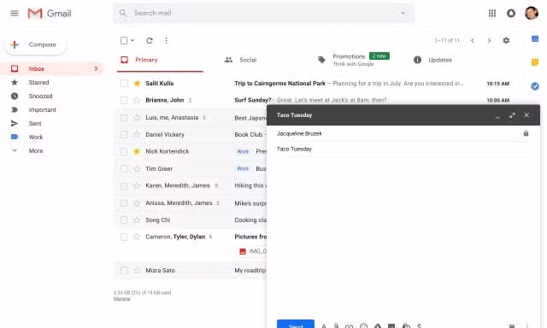The height and width of the screenshot is (328, 547).
Task: Open the Settings gear
Action: coord(506,40)
